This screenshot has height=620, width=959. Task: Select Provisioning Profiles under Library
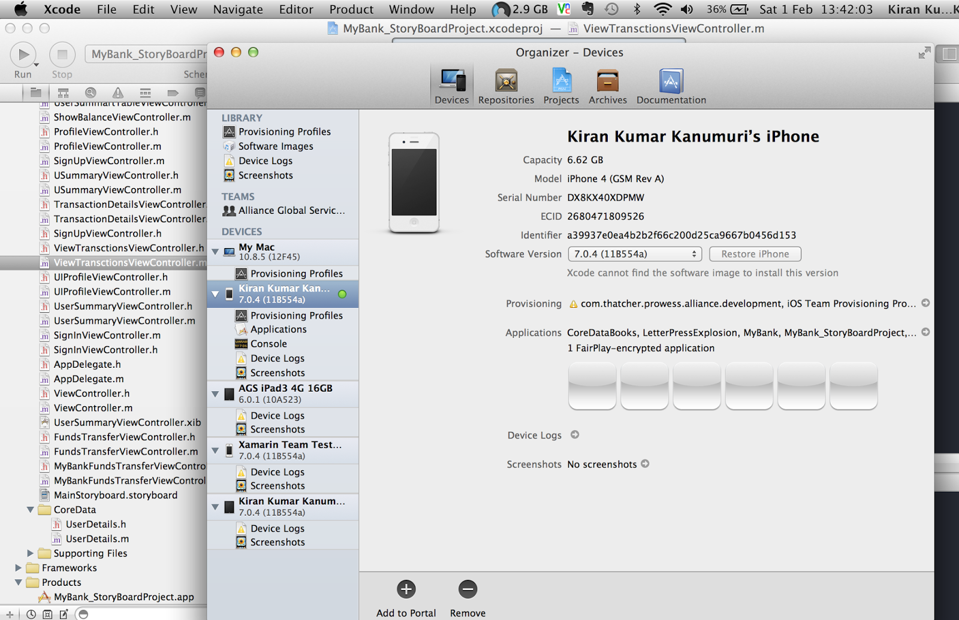(284, 132)
